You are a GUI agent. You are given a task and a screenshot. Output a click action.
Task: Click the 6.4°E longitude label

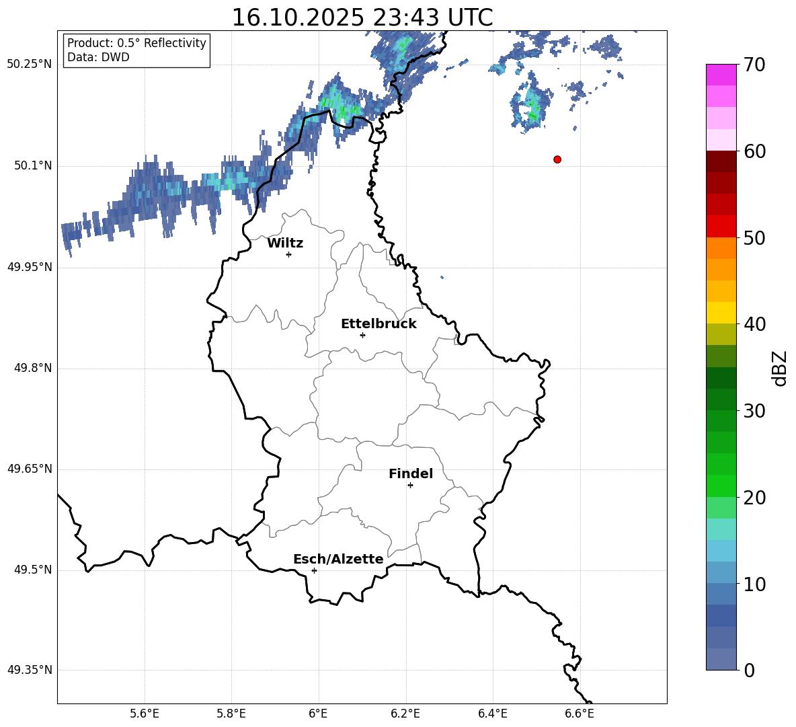click(492, 714)
